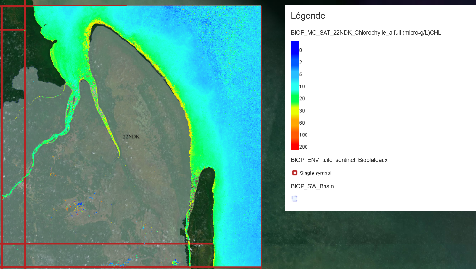Select the BIOP_MO_SAT_22NDK Chlorophylle_a layer title
This screenshot has height=269, width=476.
[x=365, y=33]
